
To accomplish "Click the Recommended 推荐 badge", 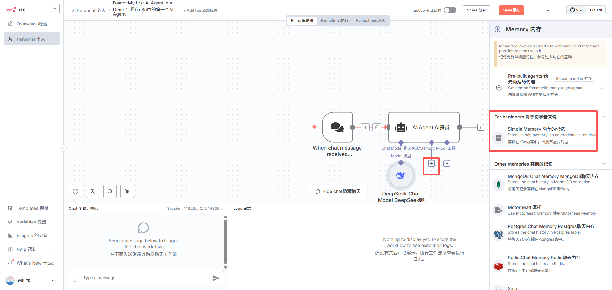I will click(x=574, y=79).
